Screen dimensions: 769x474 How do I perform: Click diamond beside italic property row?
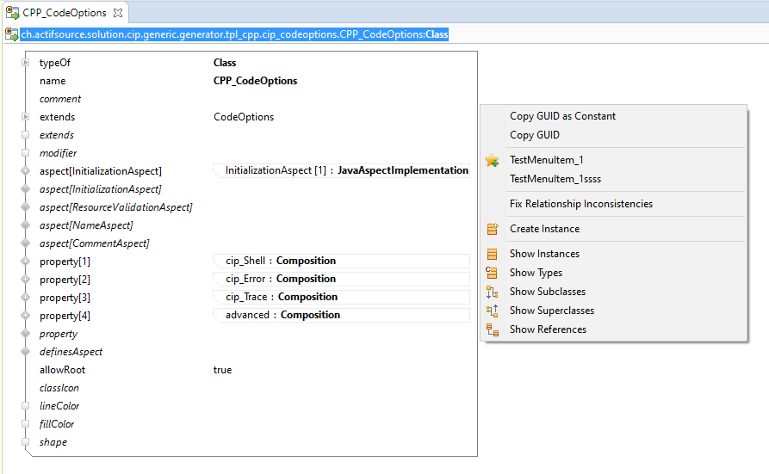(x=26, y=334)
